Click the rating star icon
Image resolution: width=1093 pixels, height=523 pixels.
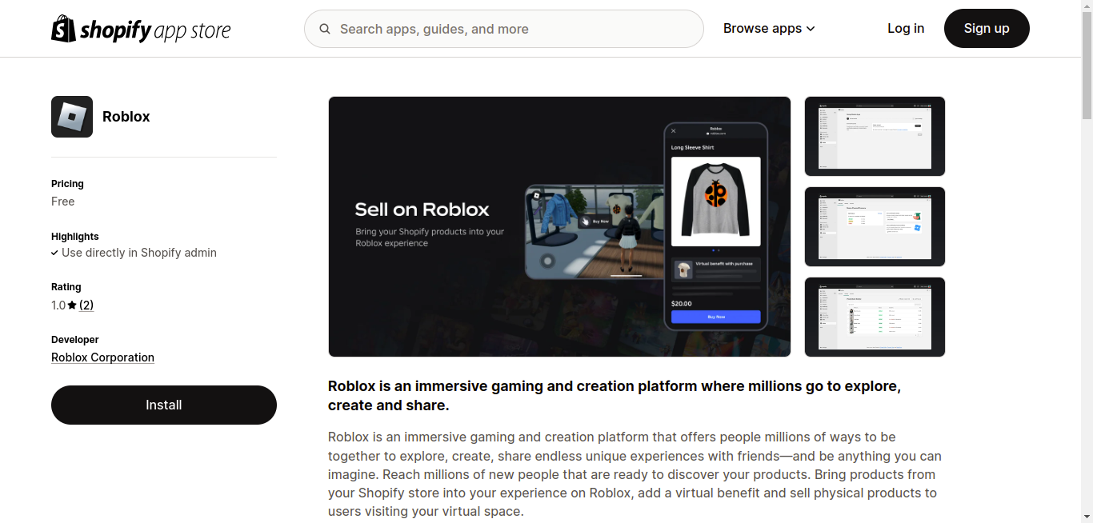tap(72, 305)
